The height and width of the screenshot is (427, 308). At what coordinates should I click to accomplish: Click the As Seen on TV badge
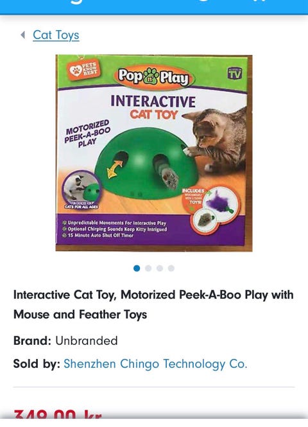235,73
